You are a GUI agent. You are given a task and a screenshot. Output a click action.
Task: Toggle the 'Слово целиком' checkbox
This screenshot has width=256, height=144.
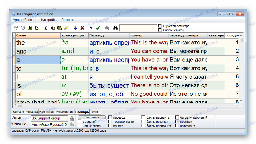click(x=160, y=30)
